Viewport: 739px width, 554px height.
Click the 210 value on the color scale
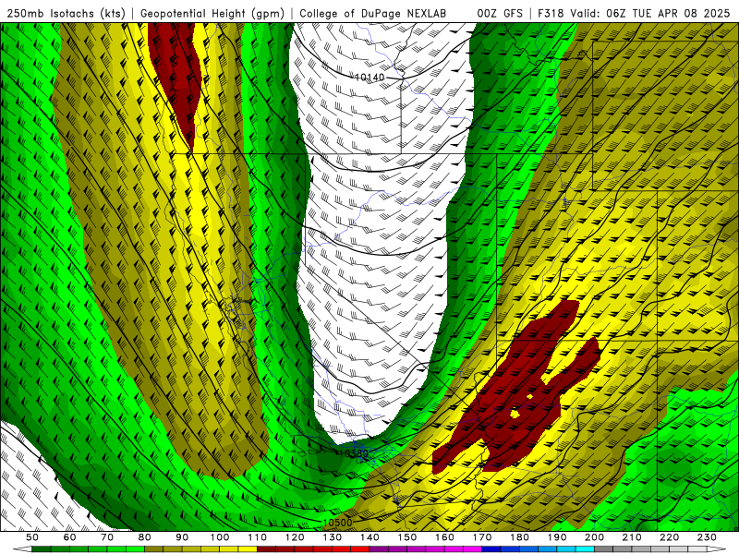(x=632, y=537)
